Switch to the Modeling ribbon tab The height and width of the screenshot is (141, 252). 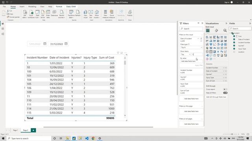point(32,7)
